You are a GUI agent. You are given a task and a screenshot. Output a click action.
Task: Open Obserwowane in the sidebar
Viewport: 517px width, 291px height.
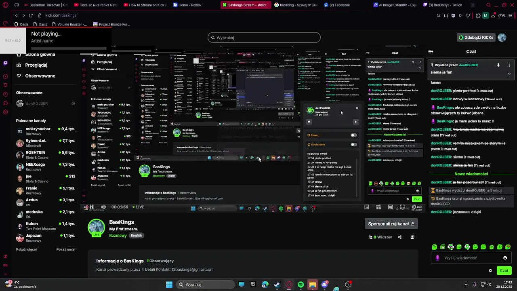(36, 76)
